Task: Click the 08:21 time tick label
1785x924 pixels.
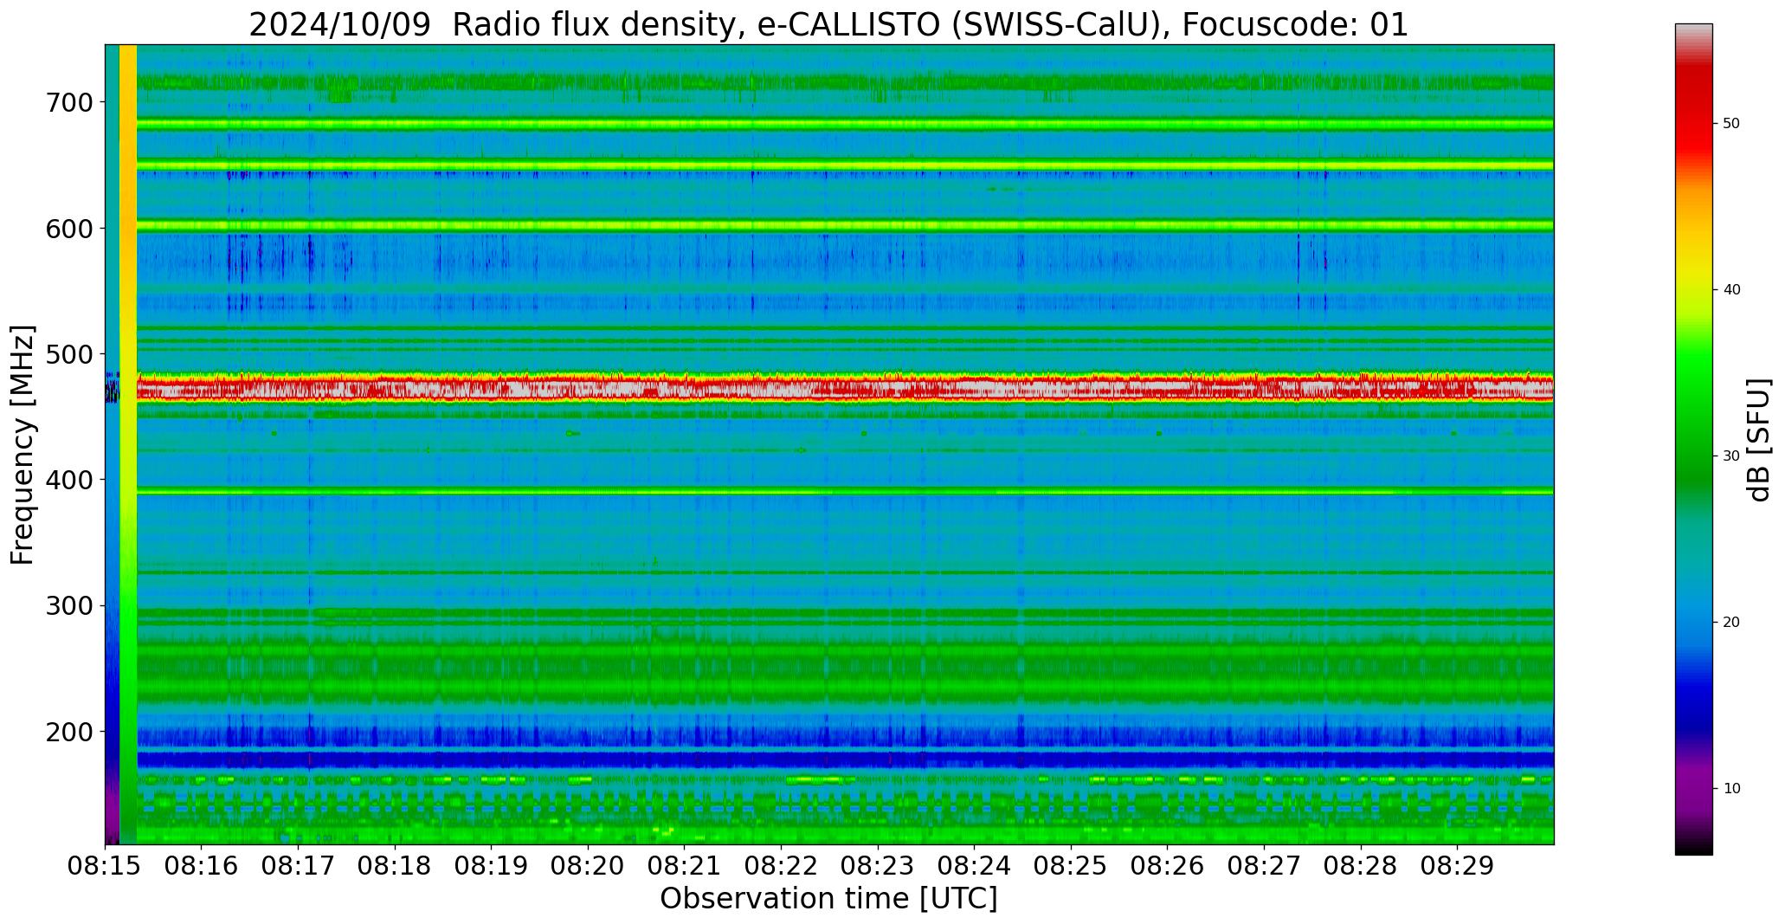Action: click(685, 866)
